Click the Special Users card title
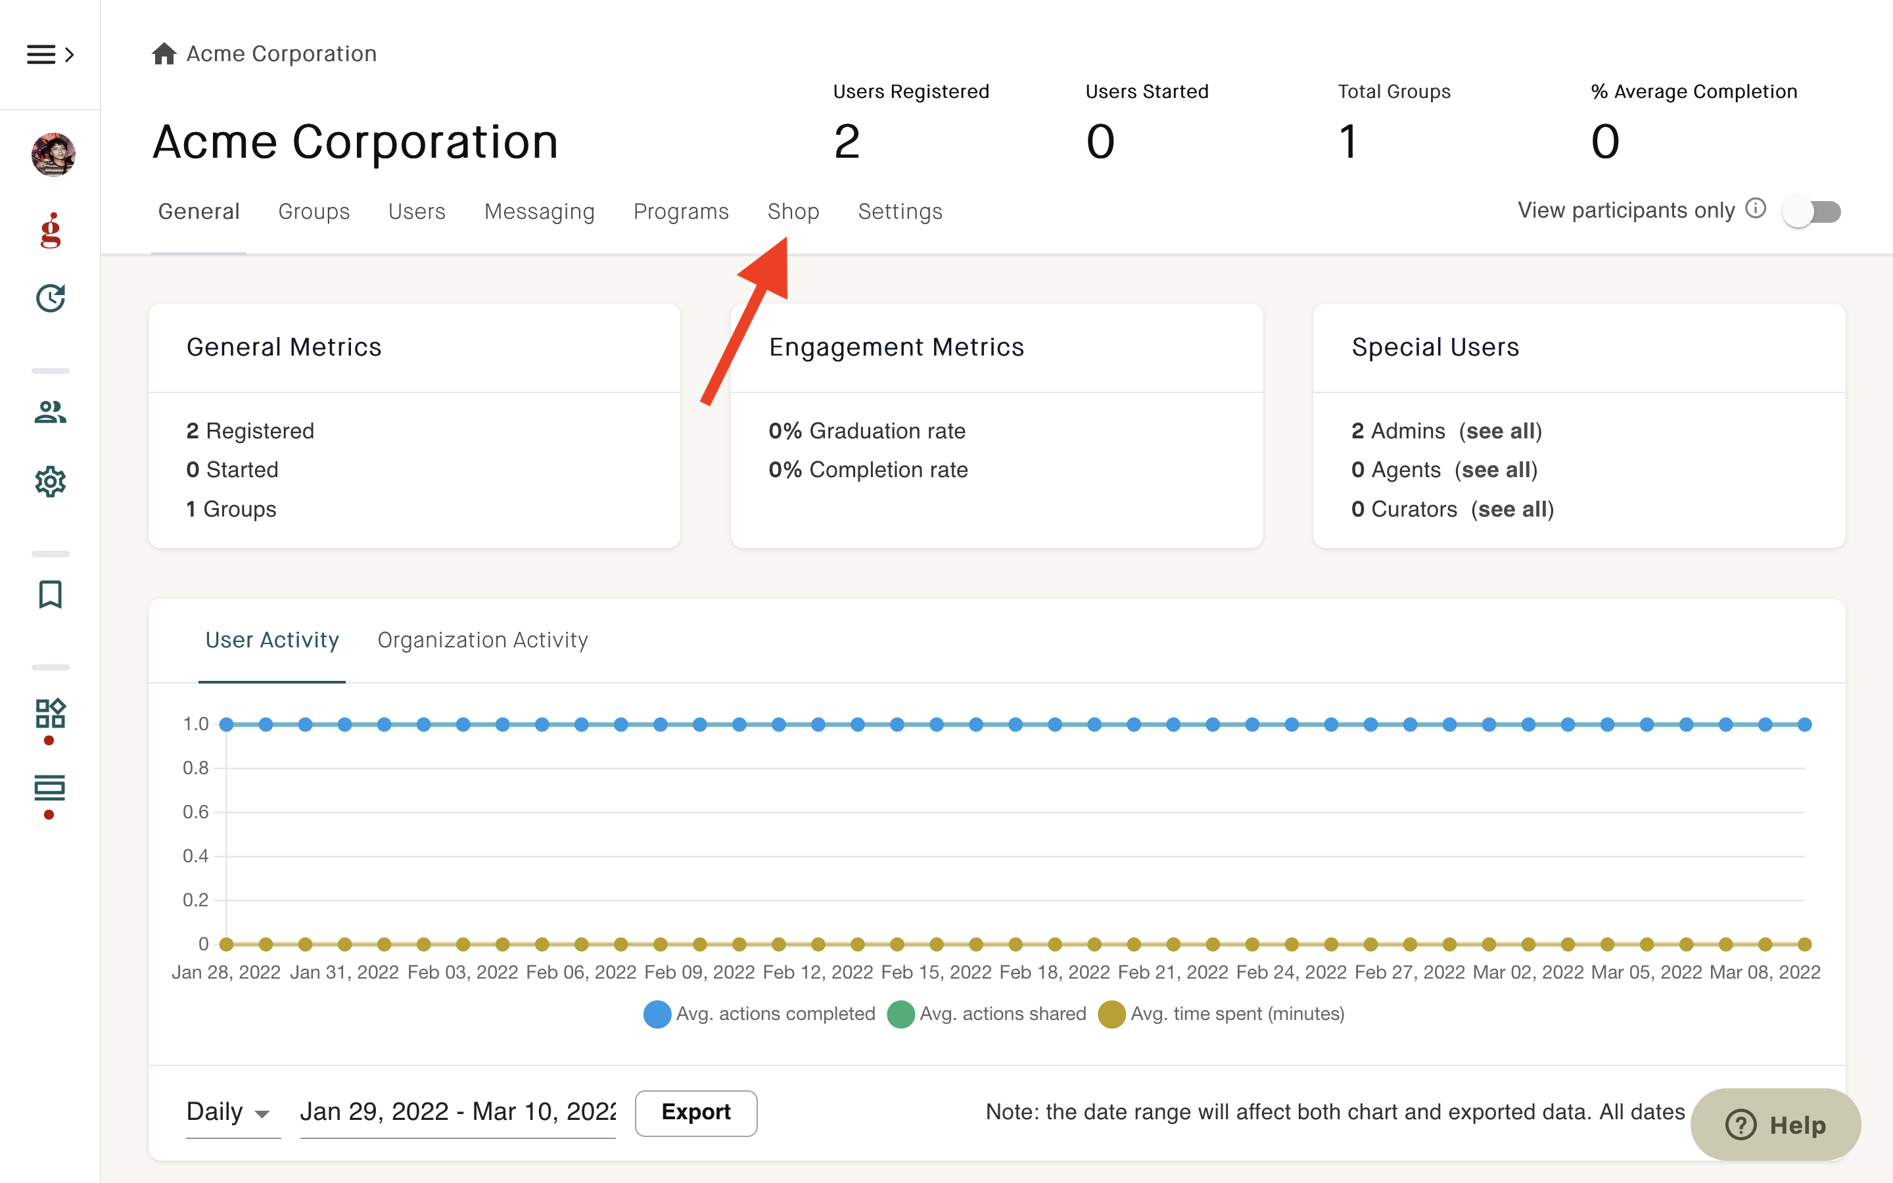 [x=1436, y=346]
